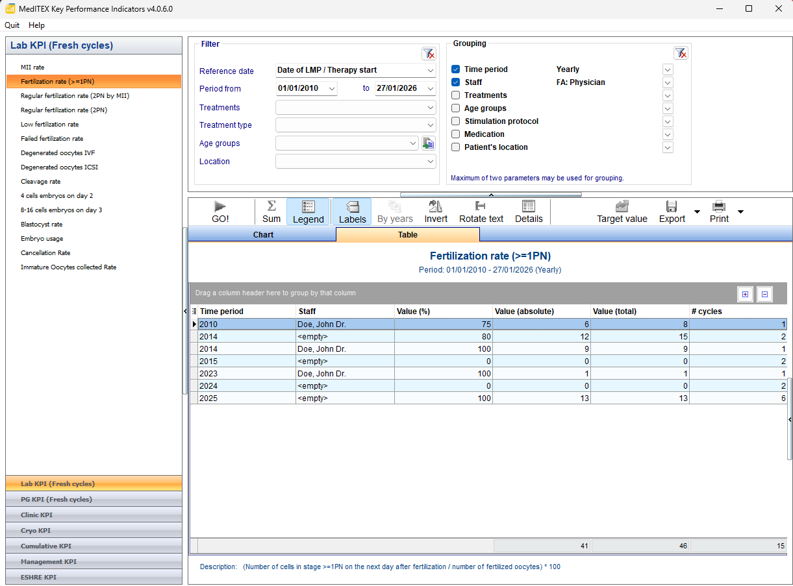The height and width of the screenshot is (586, 793).
Task: Switch to the Chart tab
Action: pyautogui.click(x=263, y=234)
